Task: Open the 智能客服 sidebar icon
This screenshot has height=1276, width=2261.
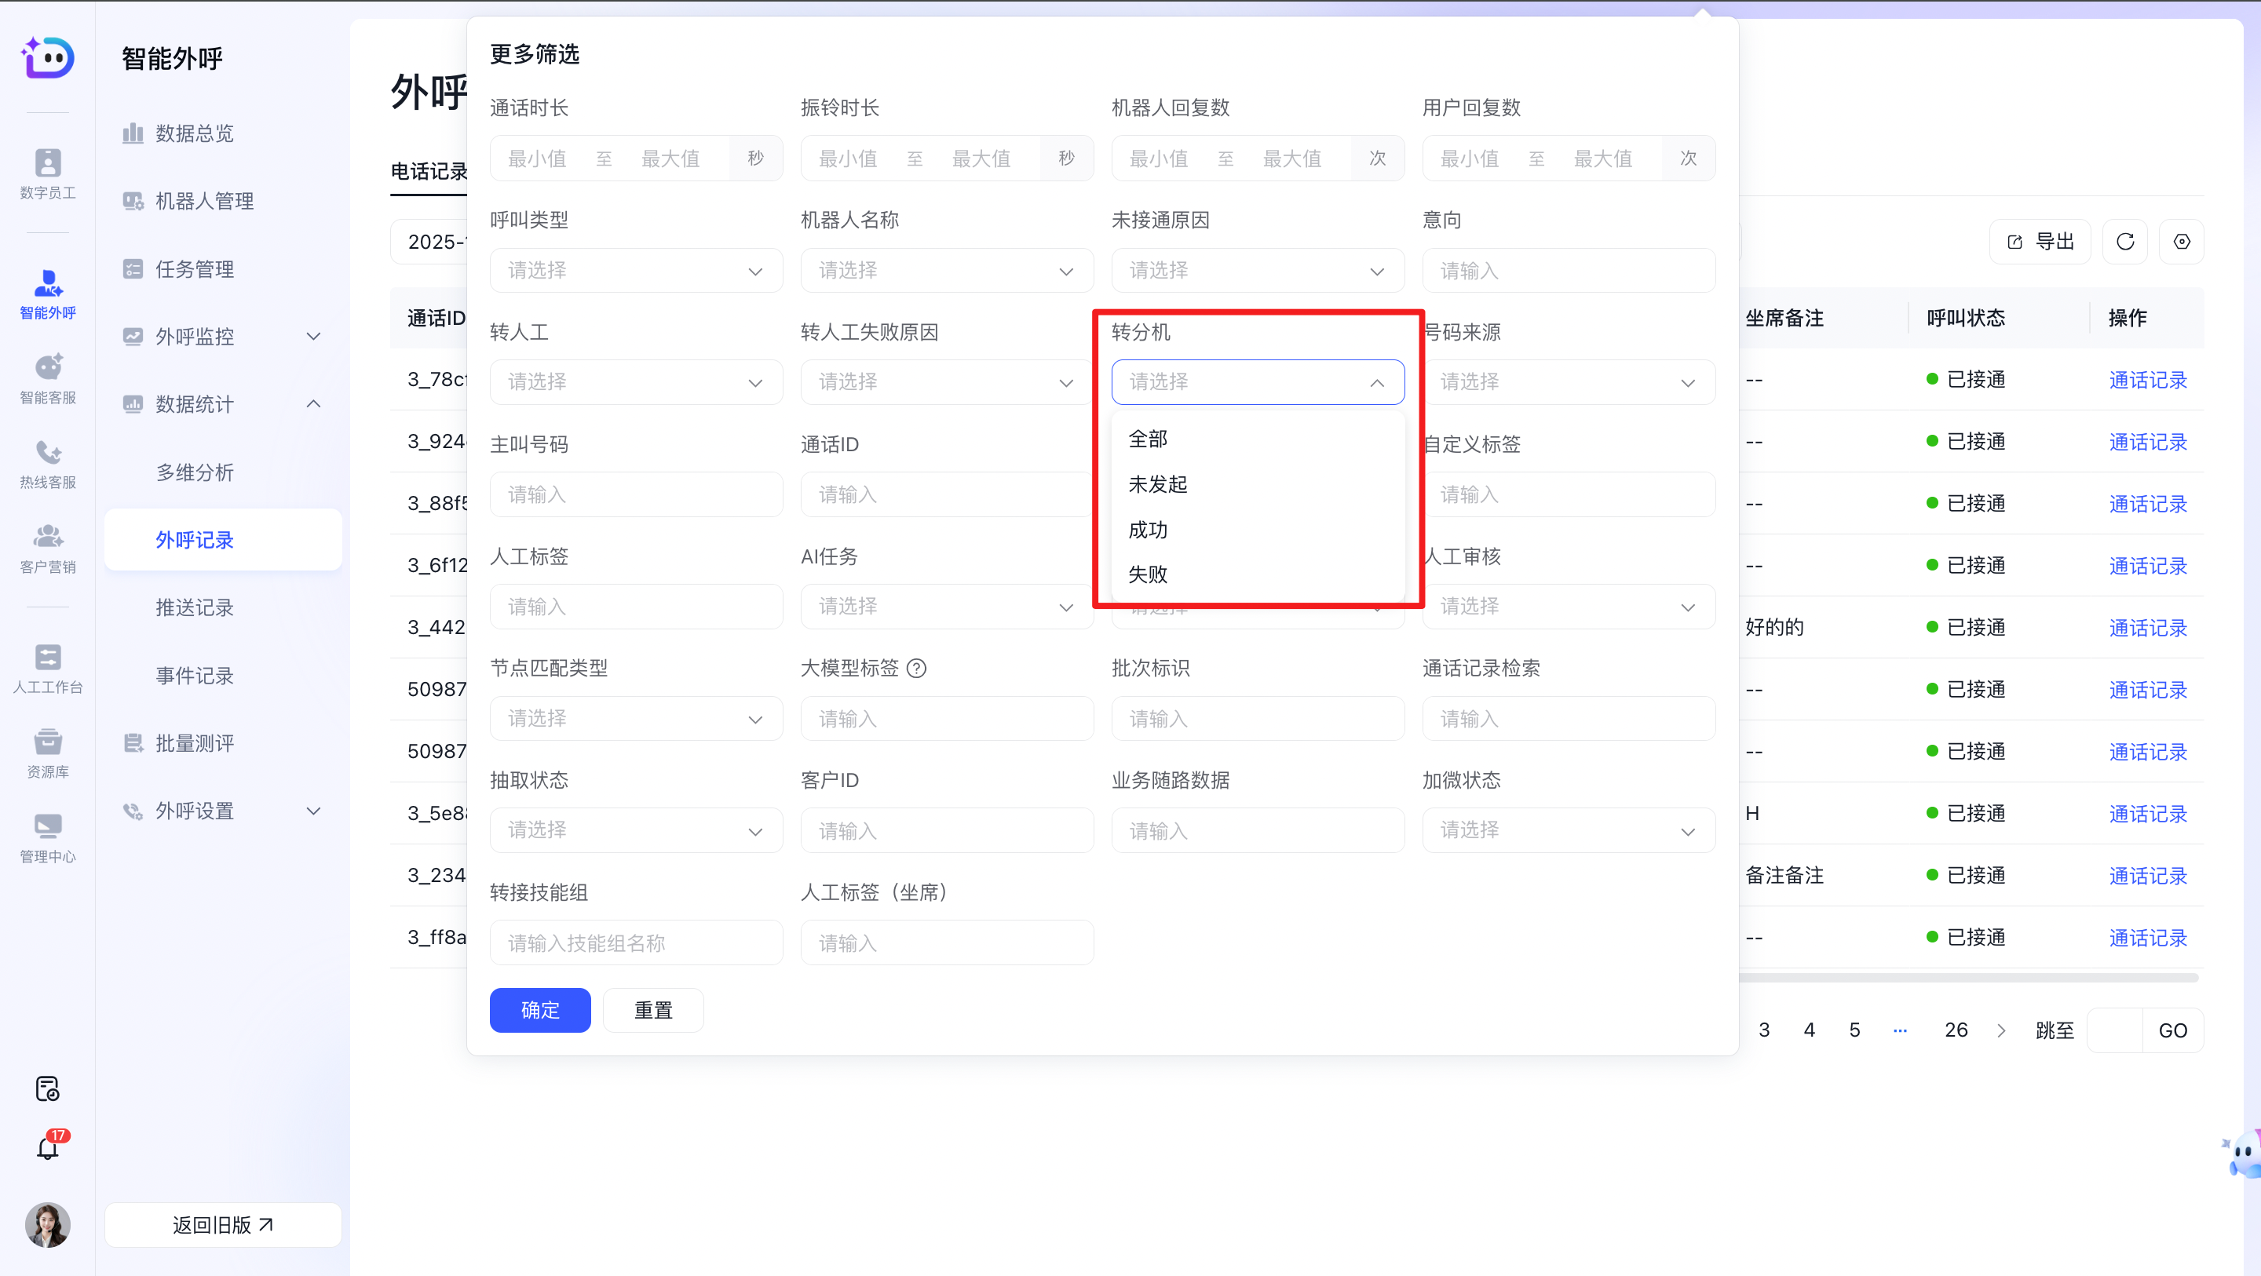Action: [47, 378]
